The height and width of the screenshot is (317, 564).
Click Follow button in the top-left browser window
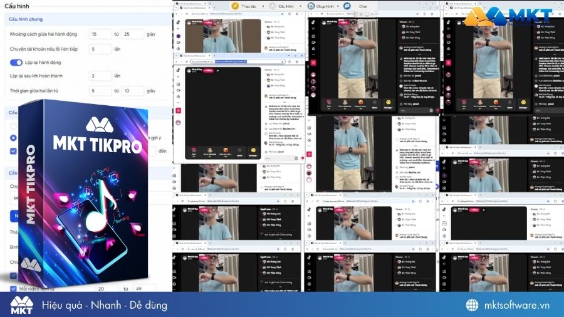coord(209,23)
